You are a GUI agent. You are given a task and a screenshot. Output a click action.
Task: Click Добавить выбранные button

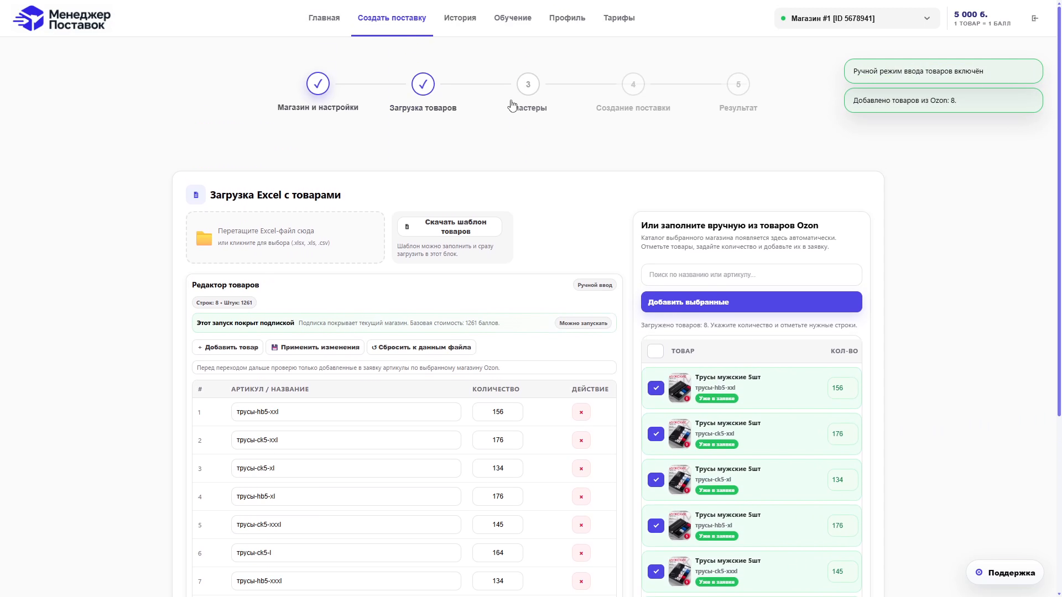tap(752, 302)
